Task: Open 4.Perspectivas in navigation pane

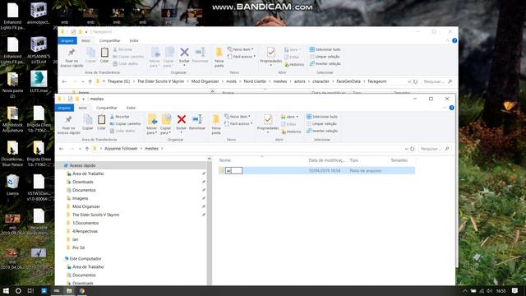Action: [x=85, y=231]
